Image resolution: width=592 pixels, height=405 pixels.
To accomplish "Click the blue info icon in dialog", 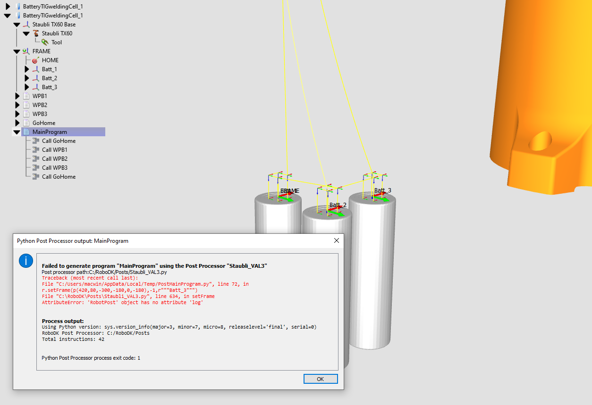I will click(25, 260).
